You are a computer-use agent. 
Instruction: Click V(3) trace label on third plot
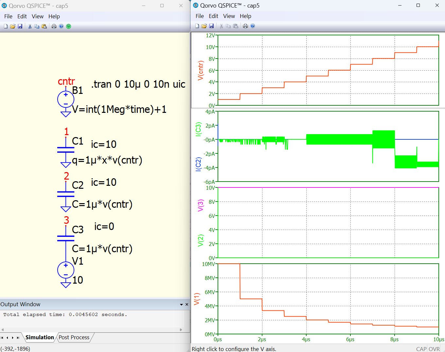[201, 205]
